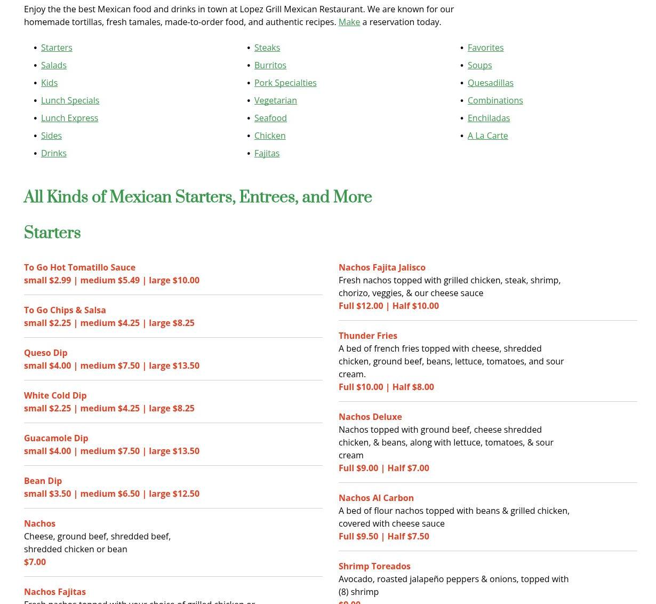656x604 pixels.
Task: Open the Fajitas category link
Action: (x=267, y=153)
